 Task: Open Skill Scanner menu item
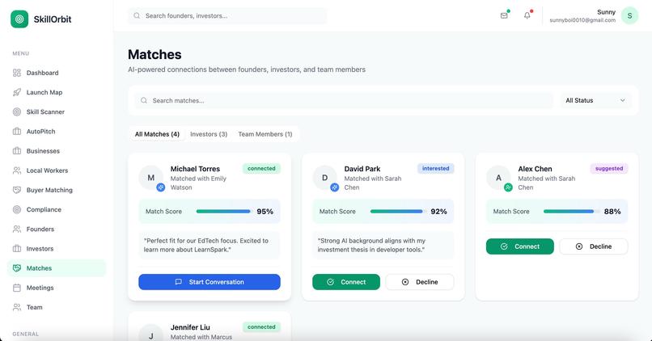tap(57, 112)
